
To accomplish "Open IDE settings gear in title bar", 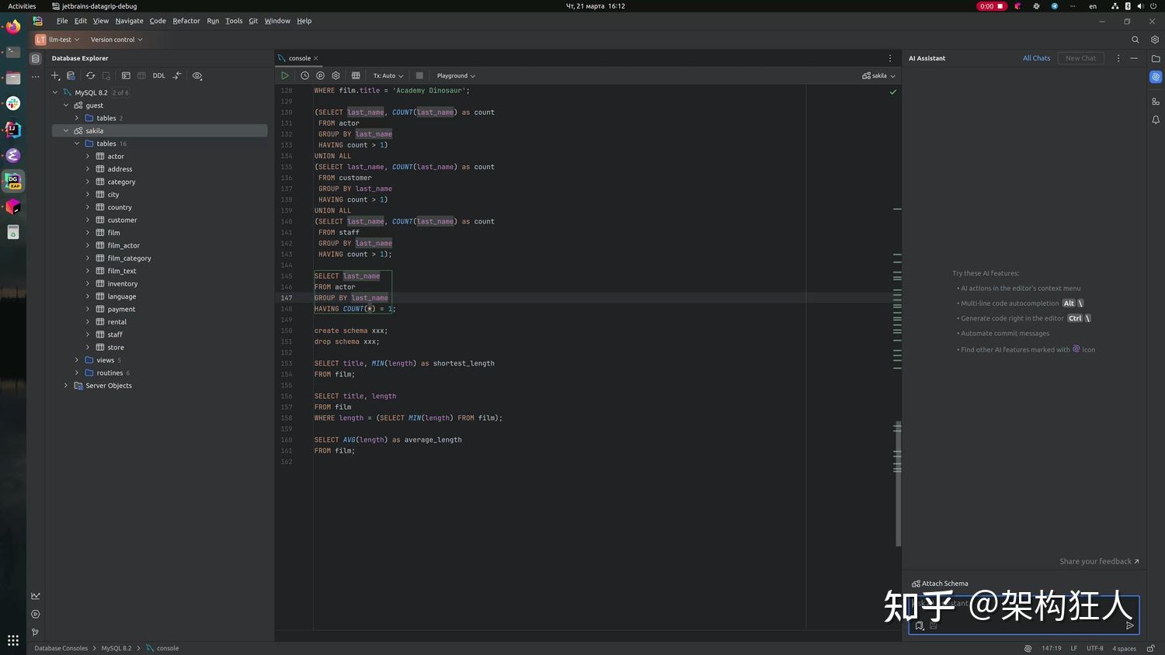I will coord(1155,40).
